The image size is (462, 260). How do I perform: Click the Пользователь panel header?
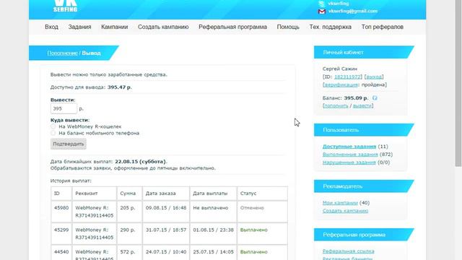pos(364,130)
